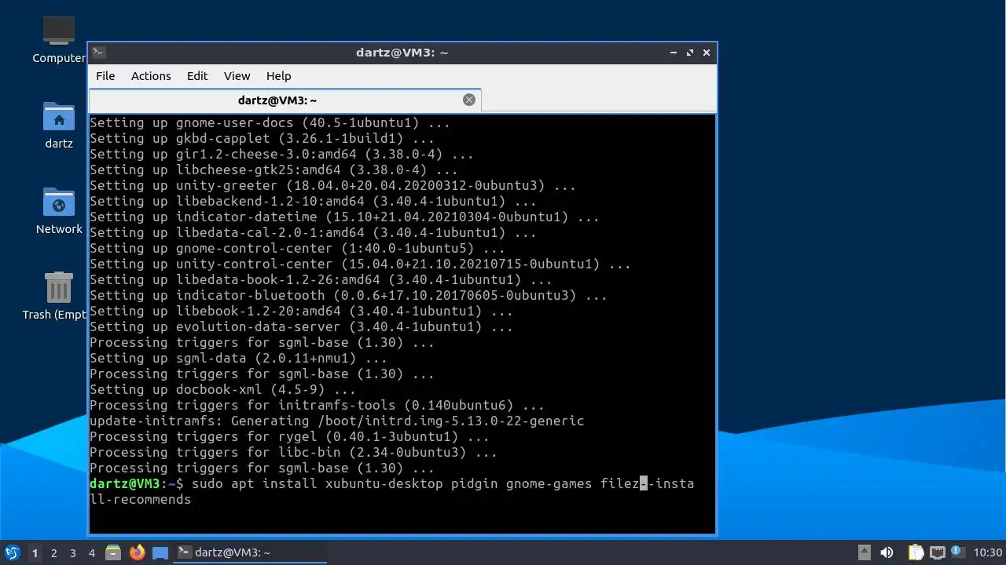Launch Firefox from the panel
The width and height of the screenshot is (1006, 565).
(x=138, y=552)
